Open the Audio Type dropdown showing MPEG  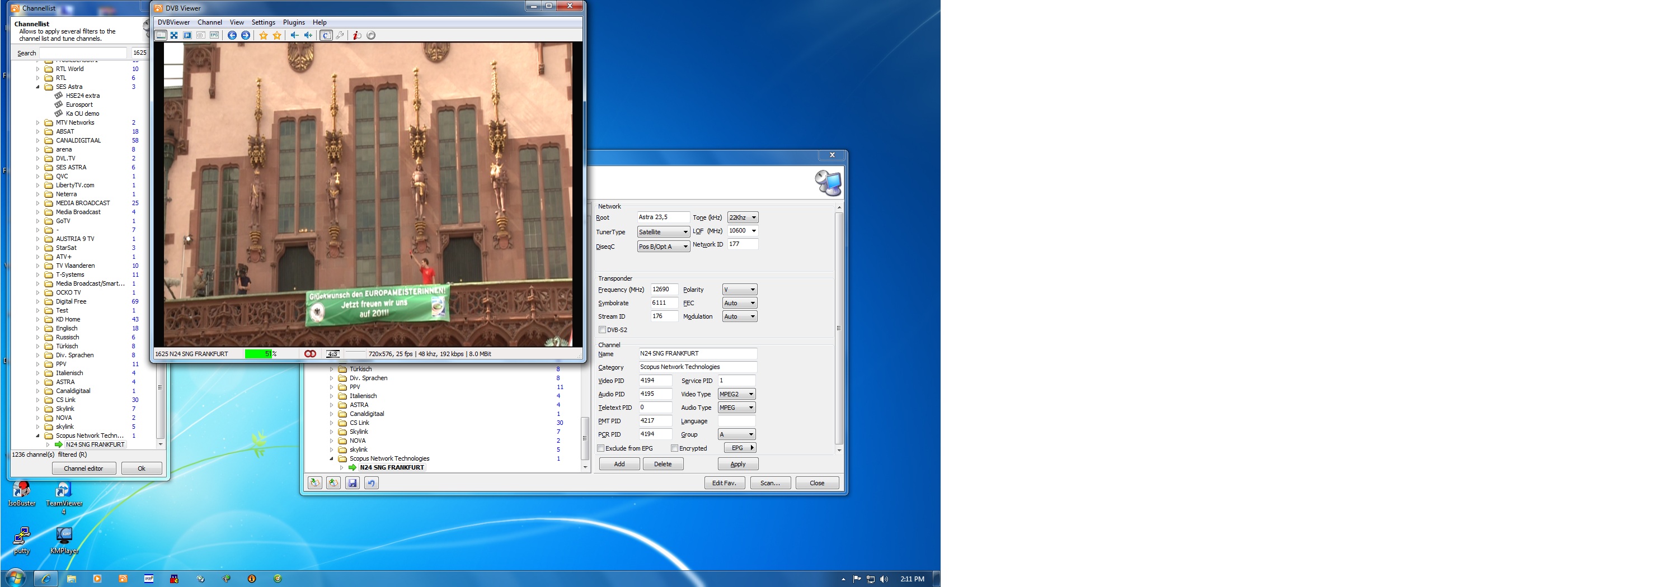click(x=736, y=408)
